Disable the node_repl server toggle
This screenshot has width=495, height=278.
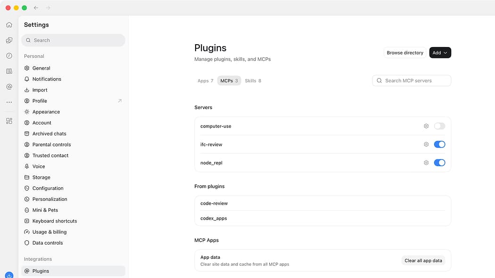coord(439,162)
